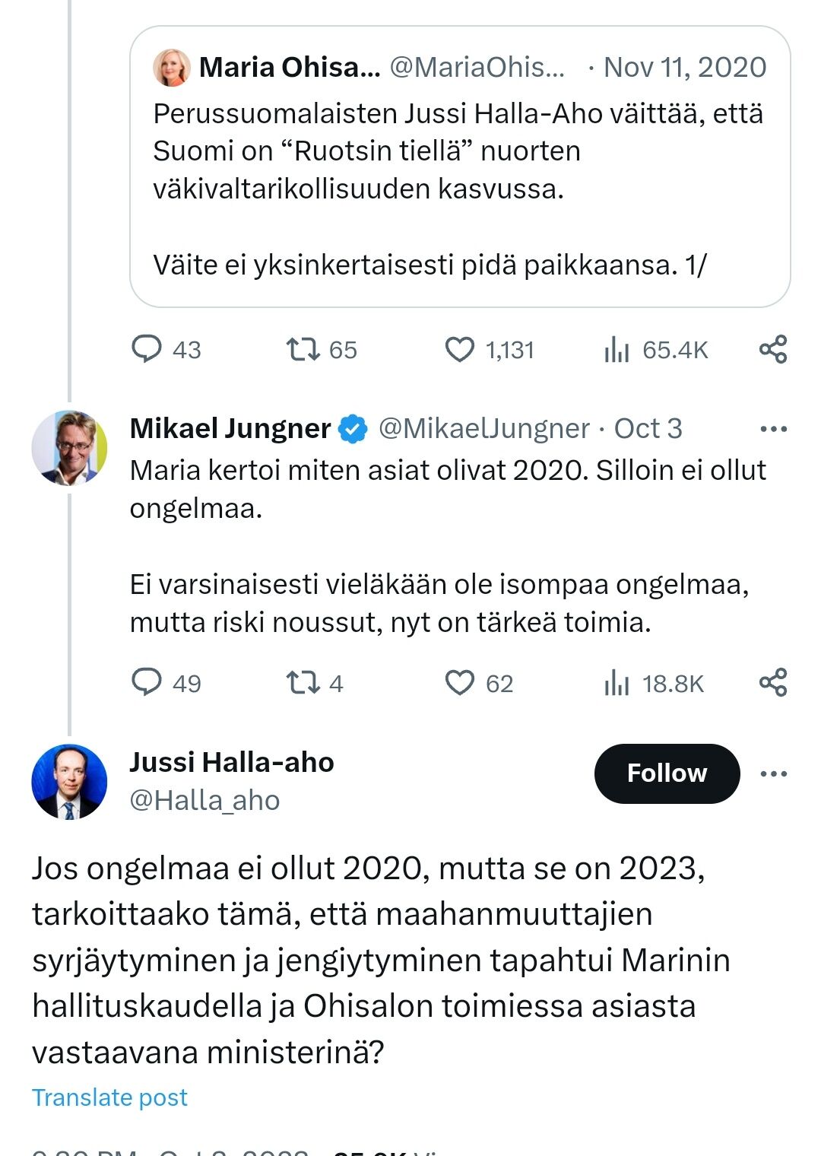
Task: Repost Mikael Jungner's tweet
Action: (303, 682)
